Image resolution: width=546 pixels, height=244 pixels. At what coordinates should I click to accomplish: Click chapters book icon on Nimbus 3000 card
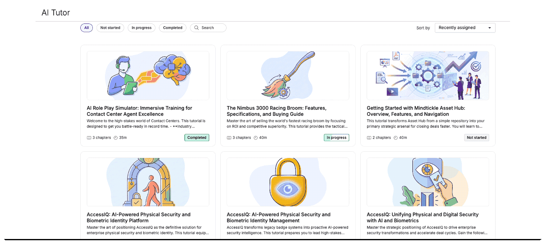coord(229,138)
